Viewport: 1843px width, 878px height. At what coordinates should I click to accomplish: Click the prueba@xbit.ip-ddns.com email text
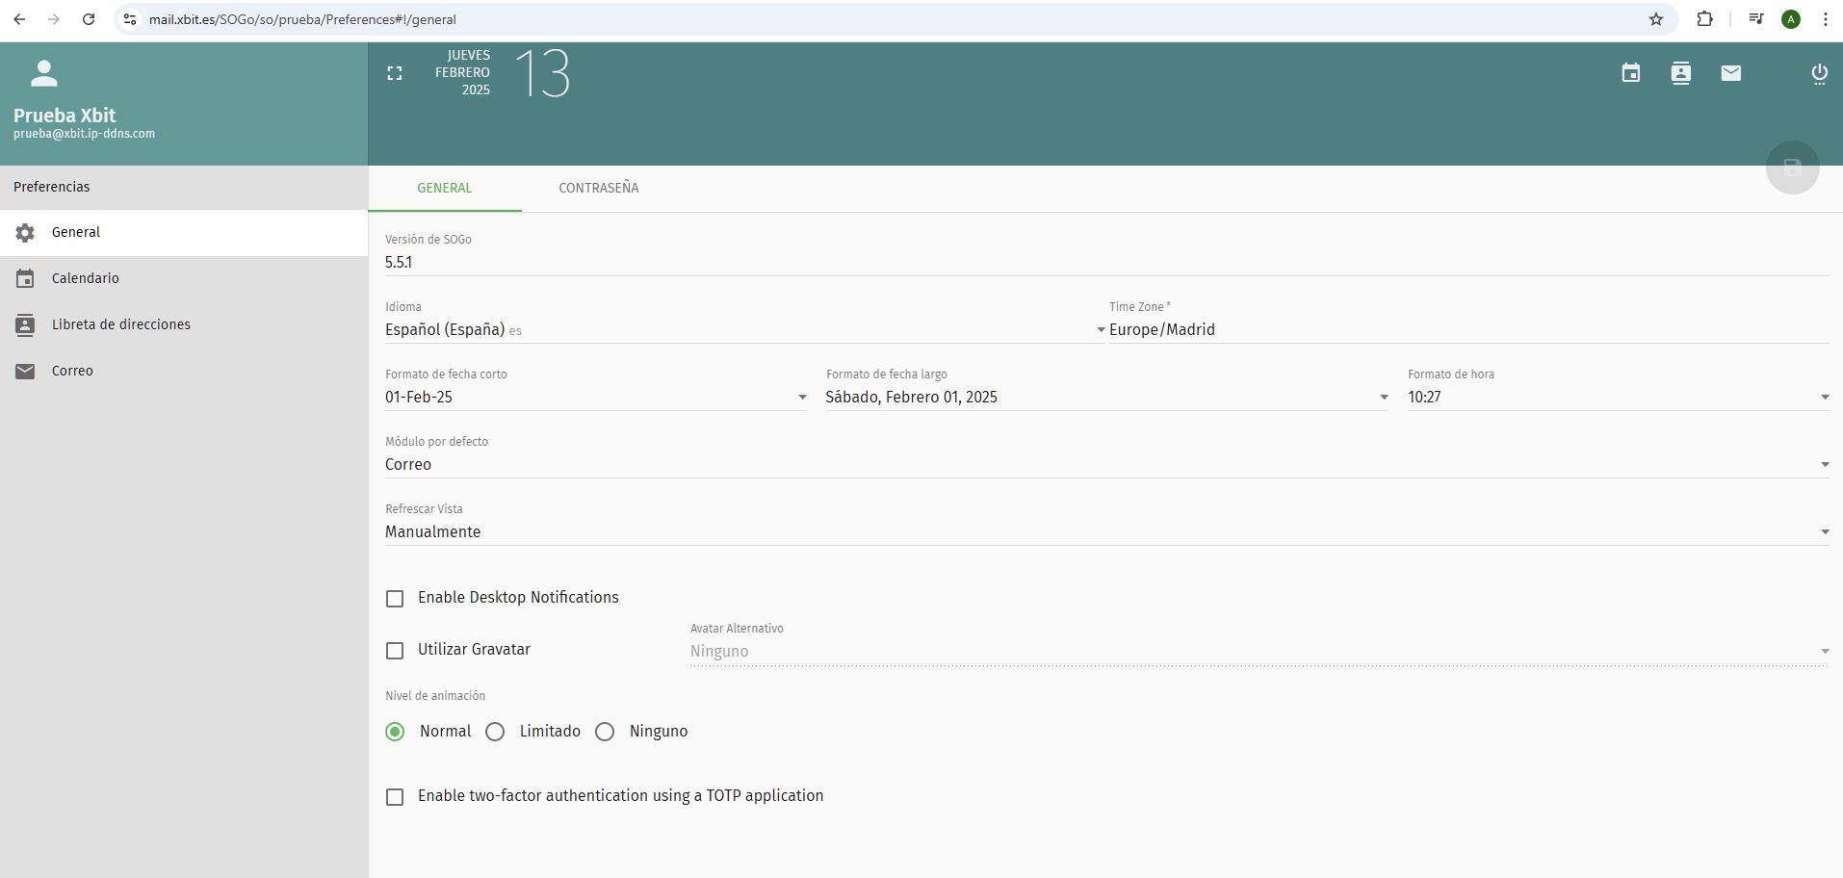pyautogui.click(x=84, y=134)
